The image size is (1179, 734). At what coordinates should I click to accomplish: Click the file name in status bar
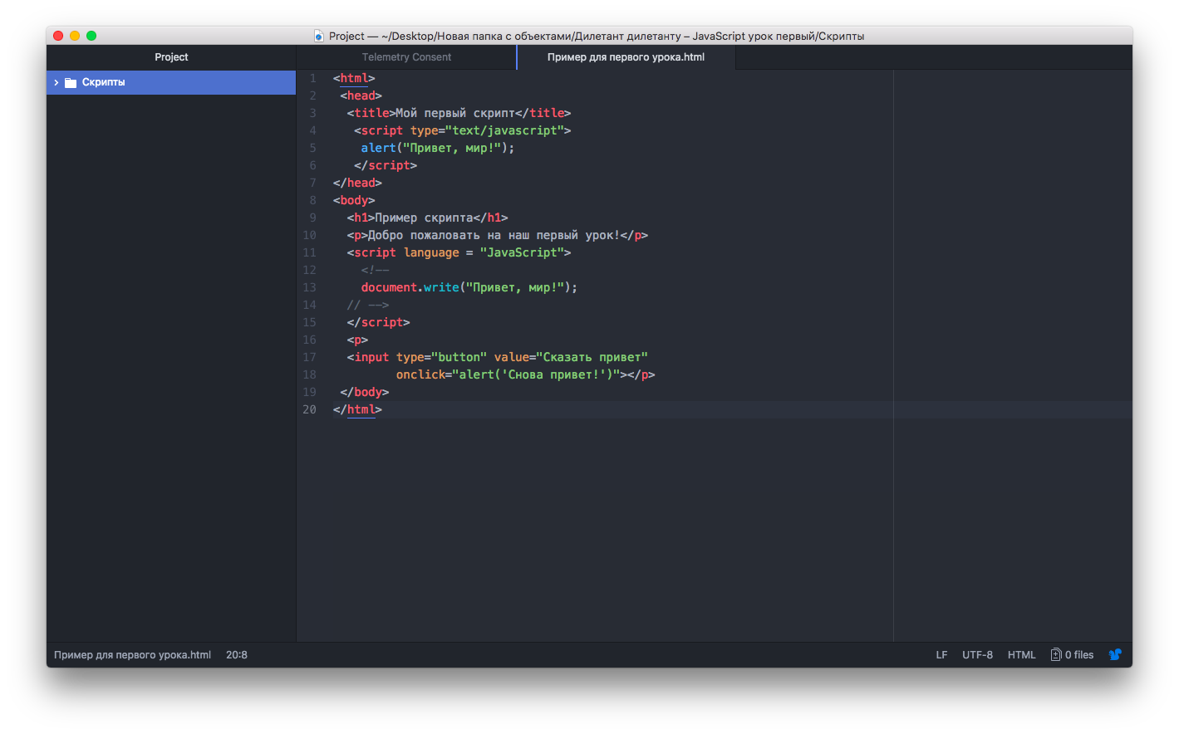132,654
